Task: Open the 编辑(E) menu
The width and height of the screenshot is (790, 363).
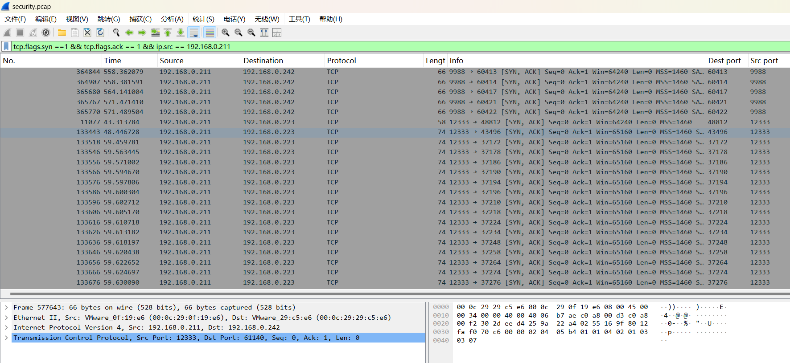Action: pyautogui.click(x=46, y=19)
